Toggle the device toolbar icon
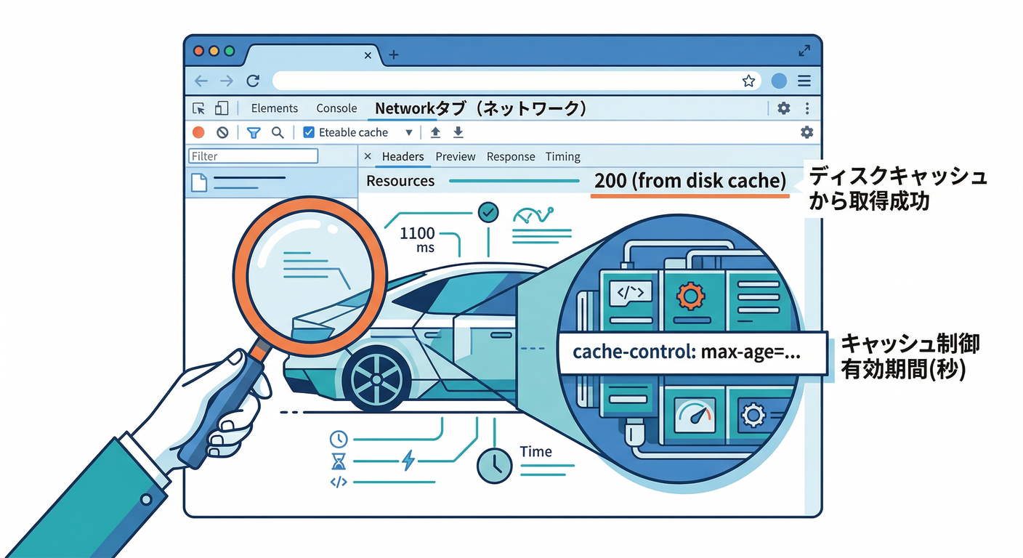 point(222,108)
